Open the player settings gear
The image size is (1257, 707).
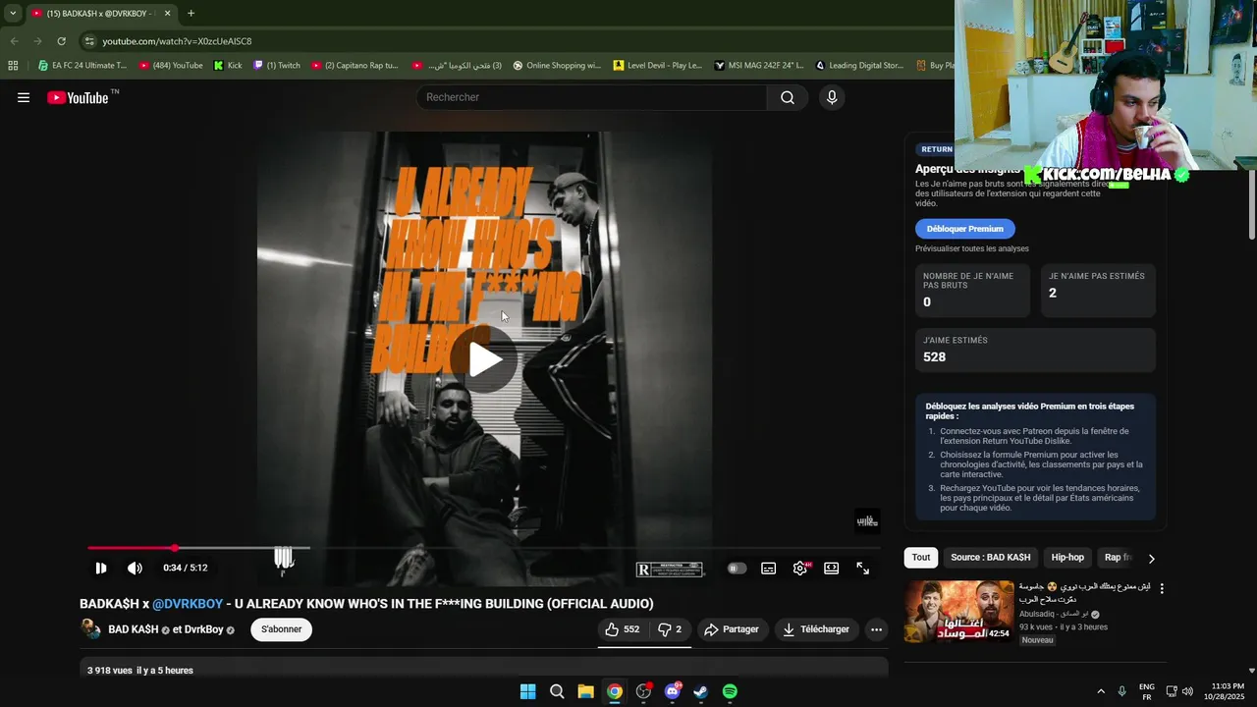point(800,568)
